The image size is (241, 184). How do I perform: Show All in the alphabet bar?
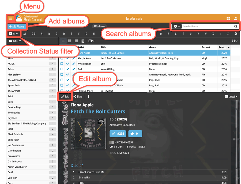tap(25, 34)
